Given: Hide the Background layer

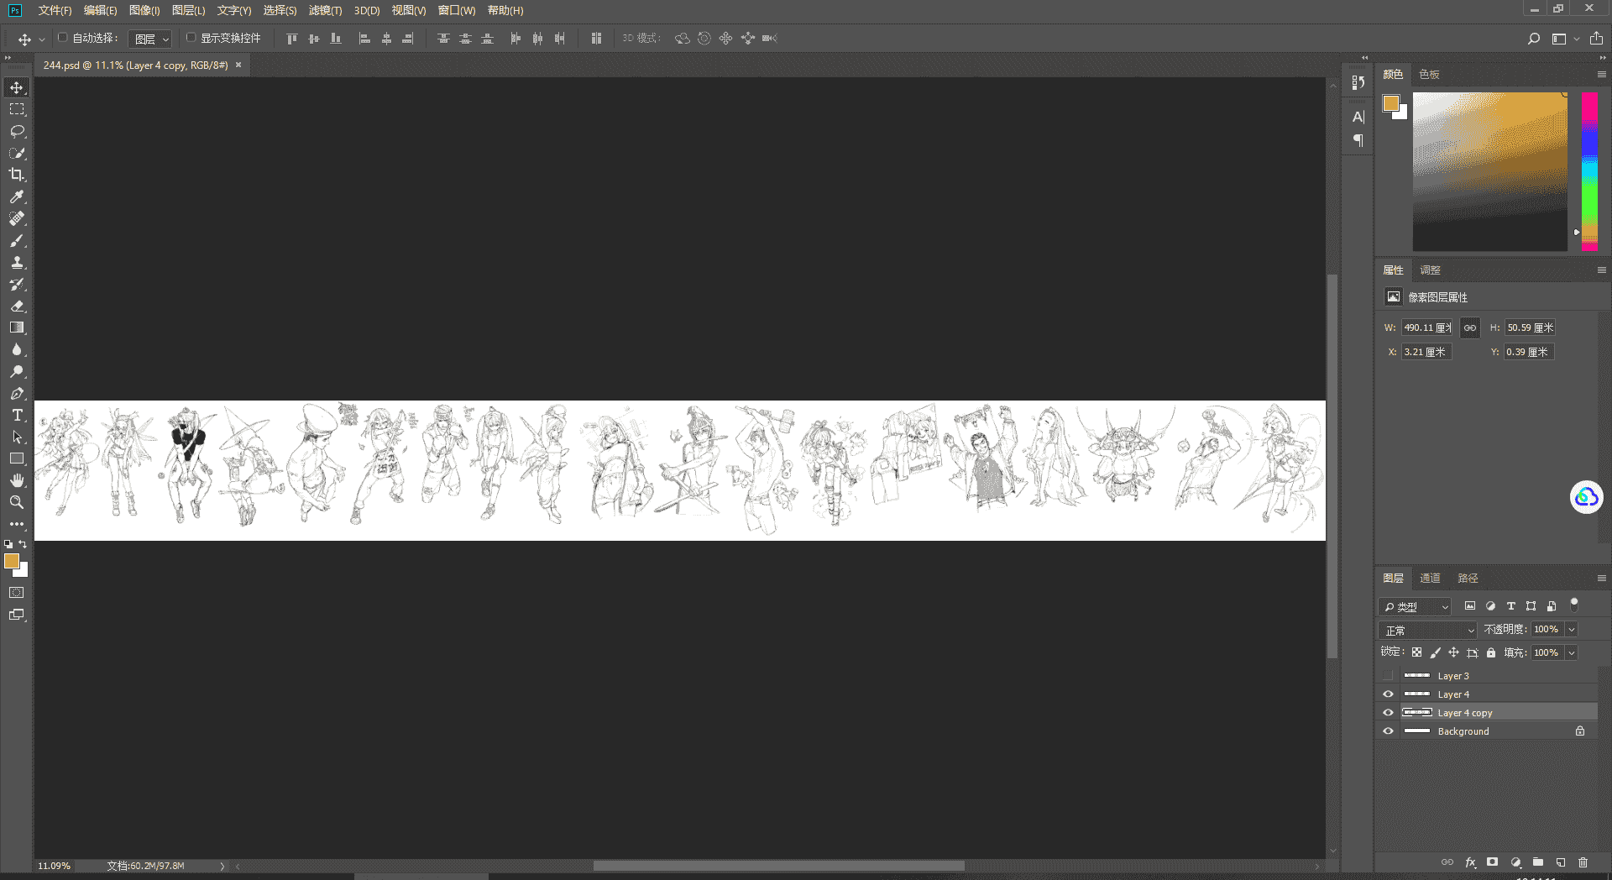Looking at the screenshot, I should click(1388, 731).
